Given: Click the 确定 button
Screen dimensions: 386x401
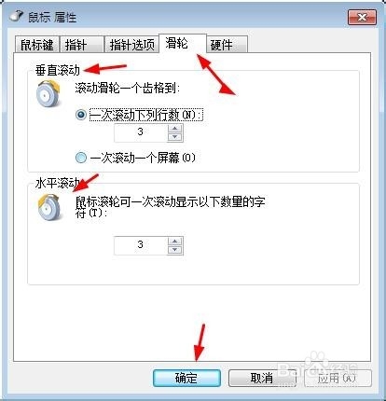Looking at the screenshot, I should point(186,378).
